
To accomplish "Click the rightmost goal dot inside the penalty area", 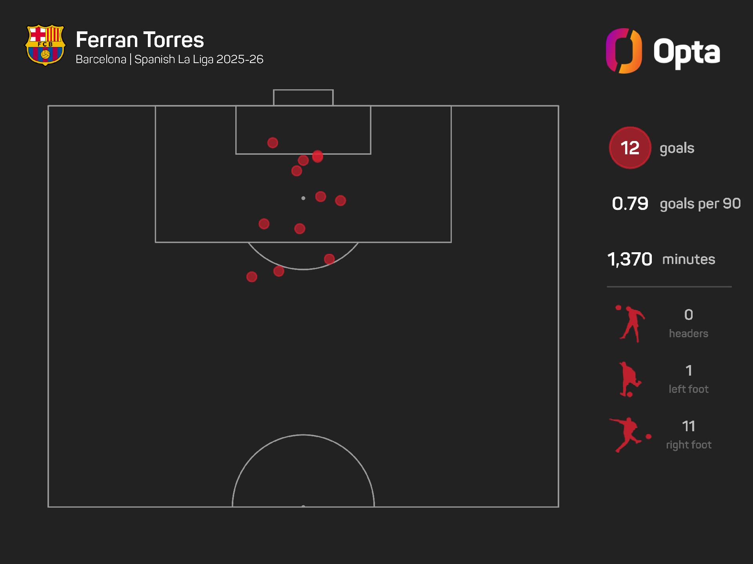I will [x=340, y=201].
